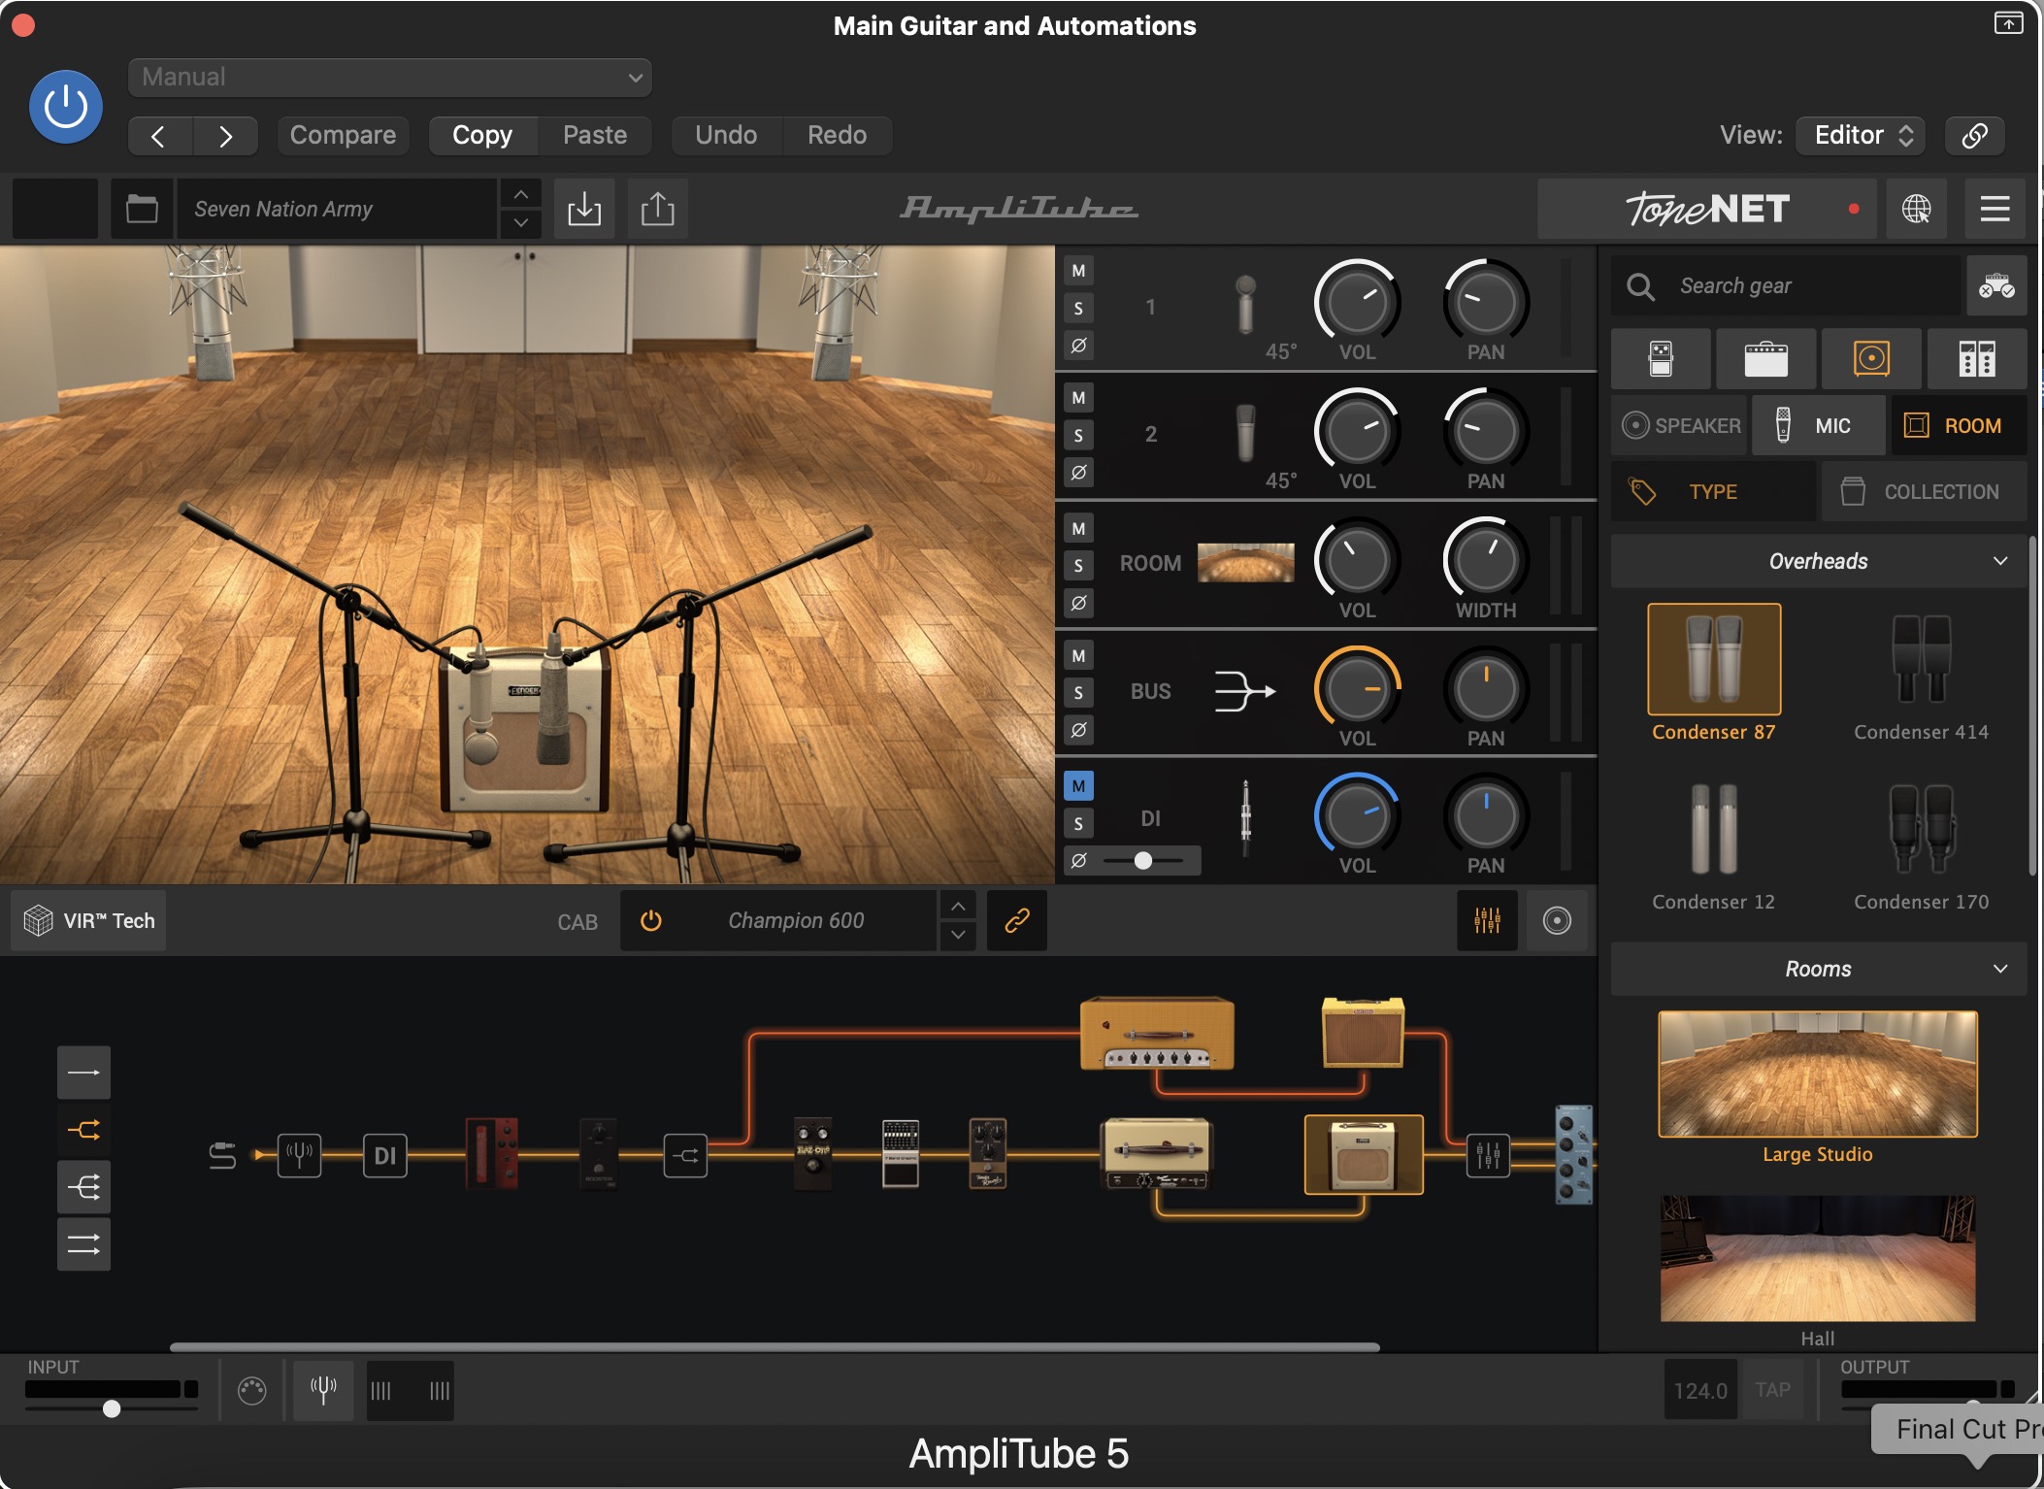Screen dimensions: 2044x1489
Task: Choose the Hall room thumbnail
Action: pyautogui.click(x=1818, y=1259)
